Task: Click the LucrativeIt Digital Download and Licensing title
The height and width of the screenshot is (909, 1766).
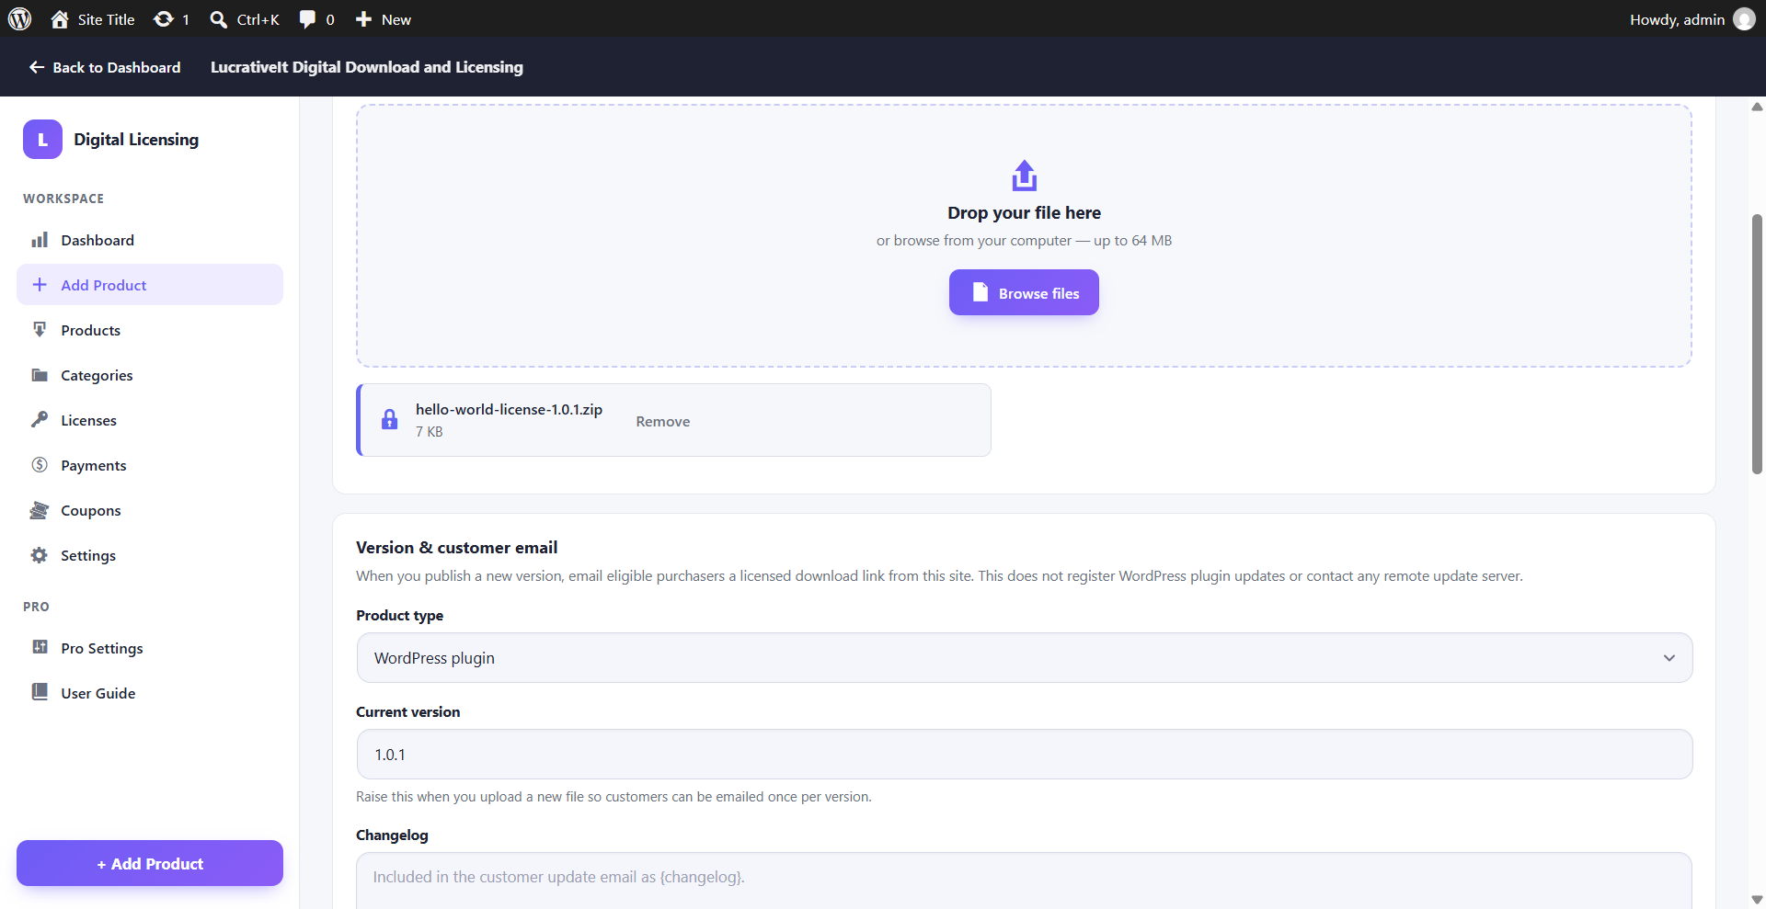Action: click(x=367, y=67)
